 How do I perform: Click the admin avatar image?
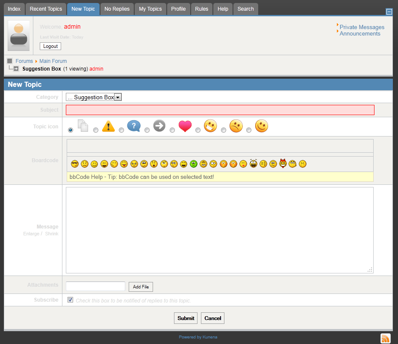pos(19,36)
